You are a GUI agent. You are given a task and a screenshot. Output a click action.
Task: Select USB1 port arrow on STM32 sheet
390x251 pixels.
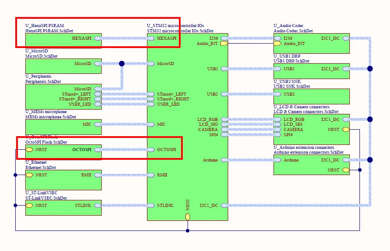[224, 69]
